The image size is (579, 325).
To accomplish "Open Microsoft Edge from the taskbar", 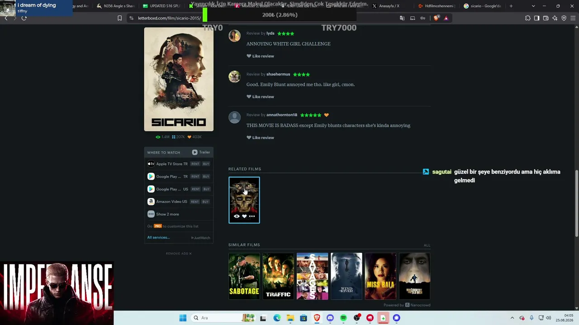I will 277,318.
